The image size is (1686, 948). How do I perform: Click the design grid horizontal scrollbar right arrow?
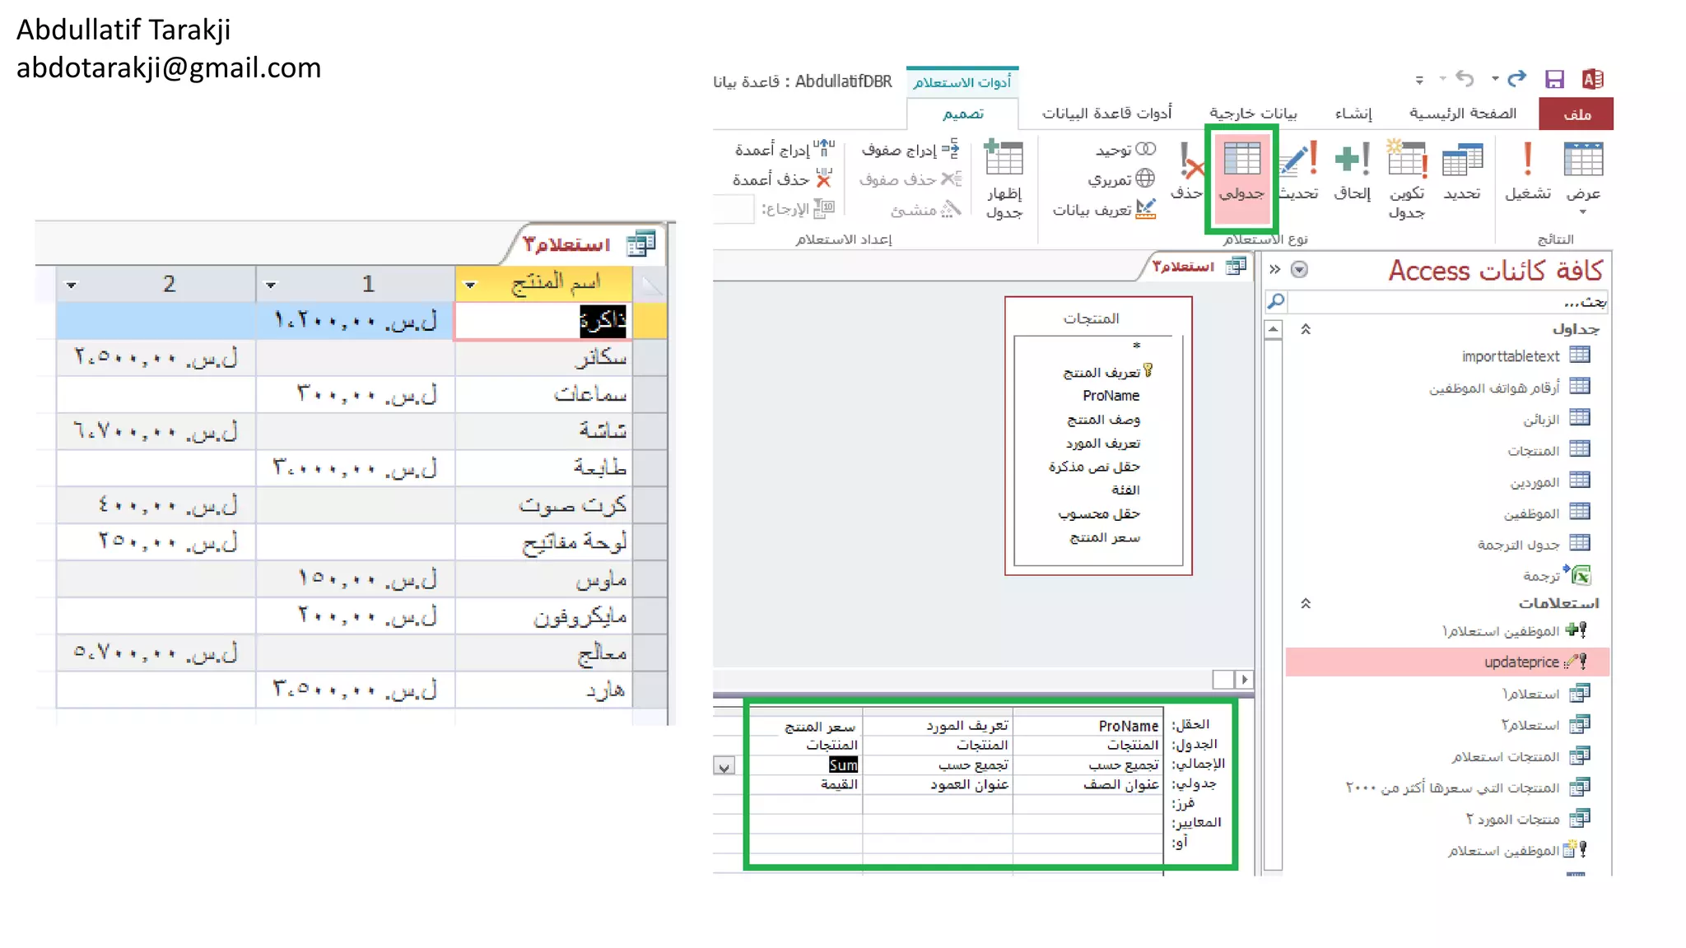[x=1245, y=680]
